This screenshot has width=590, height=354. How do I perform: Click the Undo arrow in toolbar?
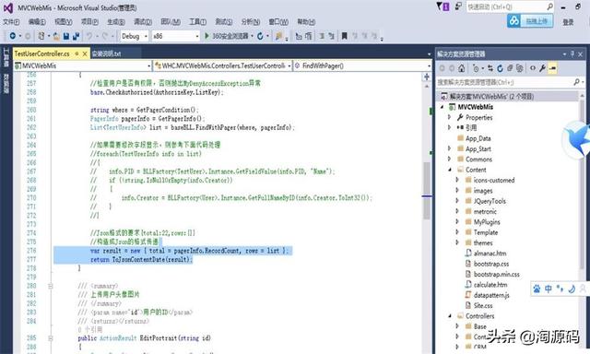(89, 36)
